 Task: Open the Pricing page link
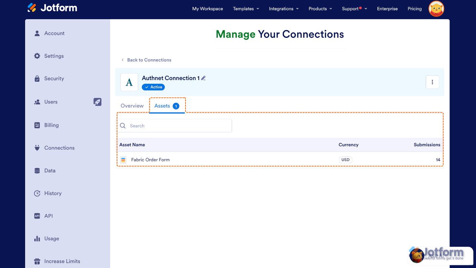click(x=415, y=9)
